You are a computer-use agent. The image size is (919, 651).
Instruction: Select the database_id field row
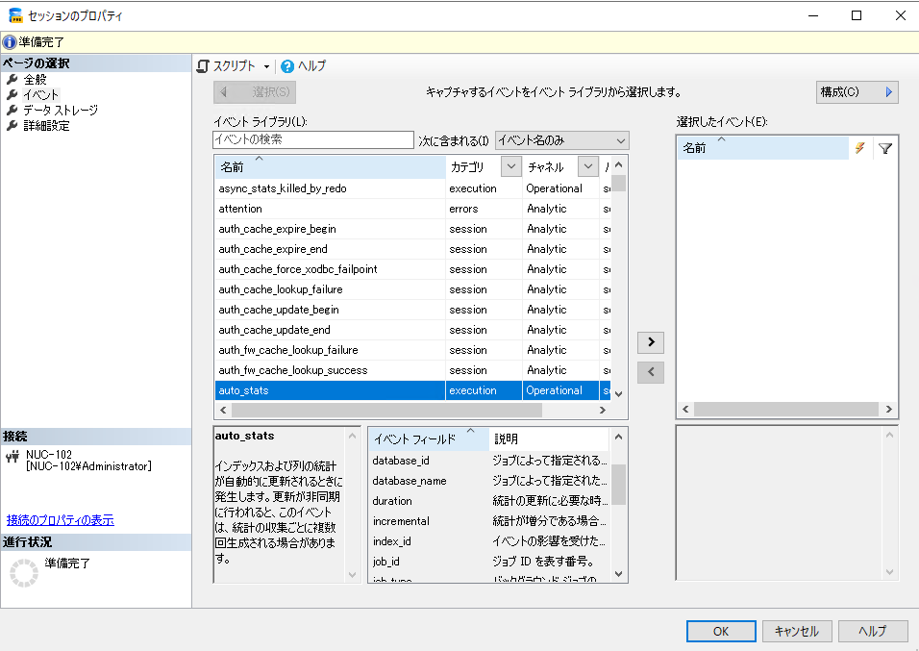click(x=489, y=461)
